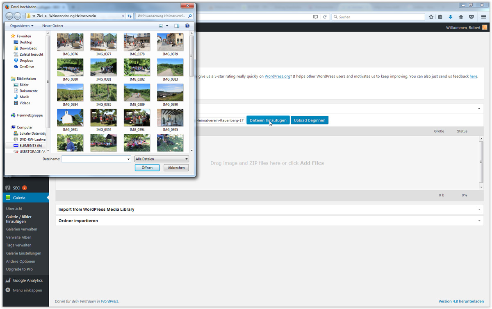Show Firefox bookmarks list icon
The height and width of the screenshot is (309, 492).
point(440,17)
